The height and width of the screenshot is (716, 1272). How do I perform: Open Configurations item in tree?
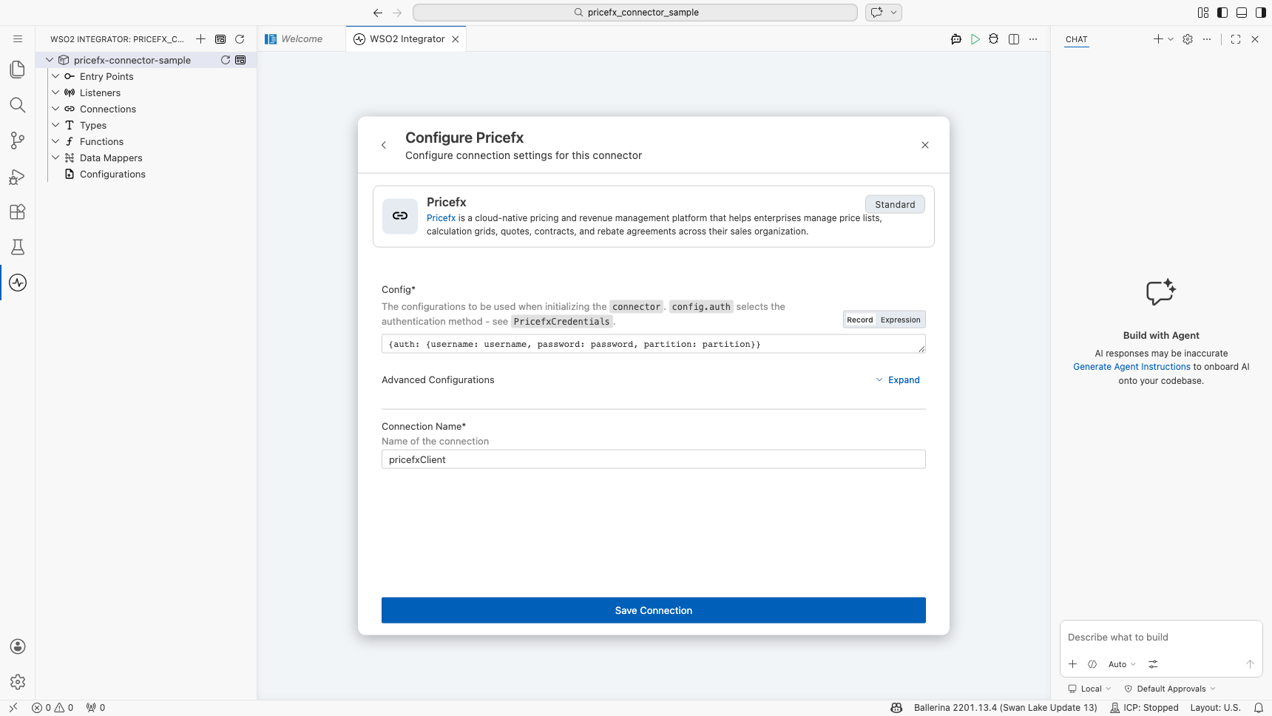coord(112,174)
